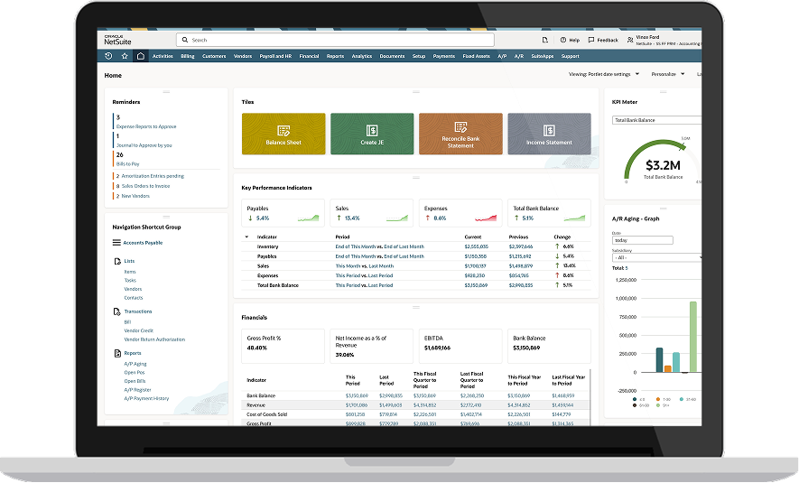Open the Financial menu
The image size is (799, 483).
309,56
